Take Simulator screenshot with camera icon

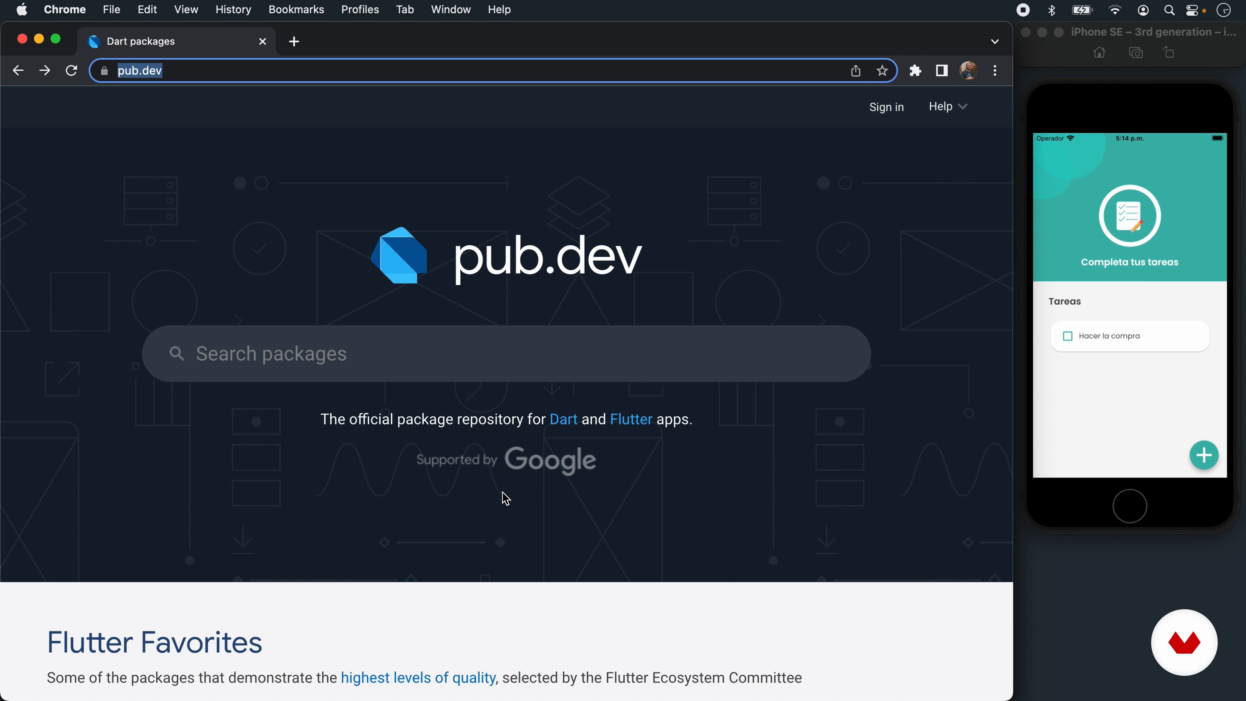tap(1136, 53)
